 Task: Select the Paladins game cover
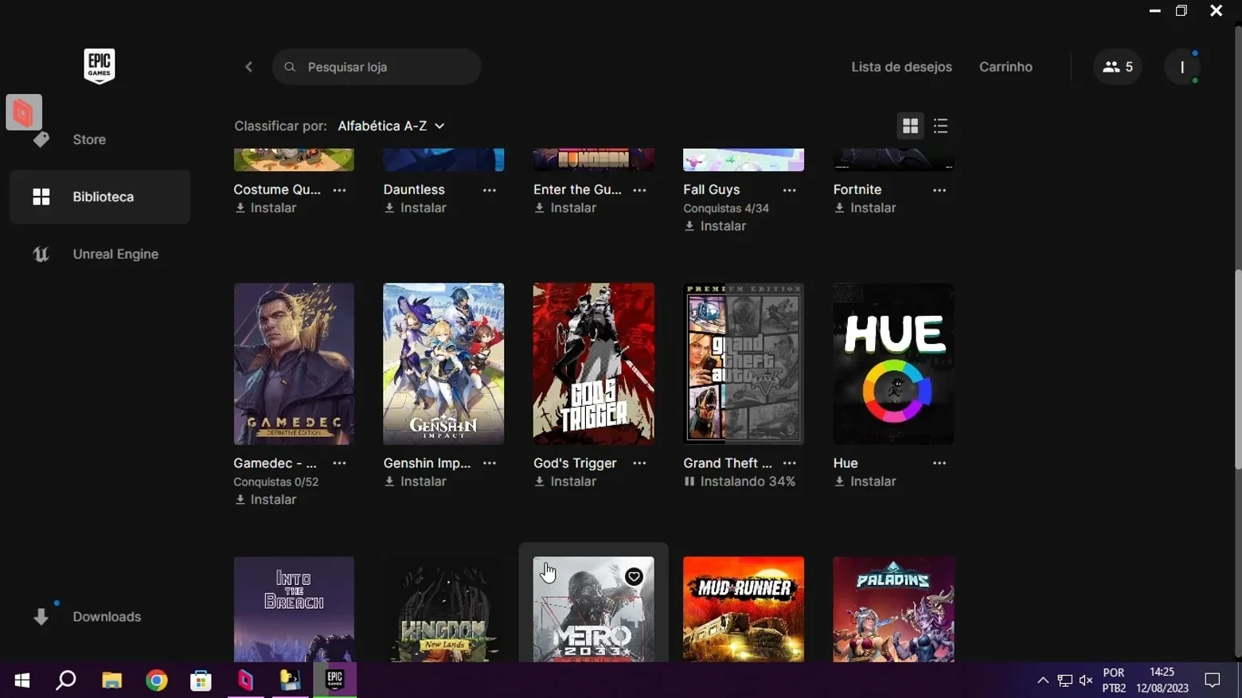pos(893,609)
